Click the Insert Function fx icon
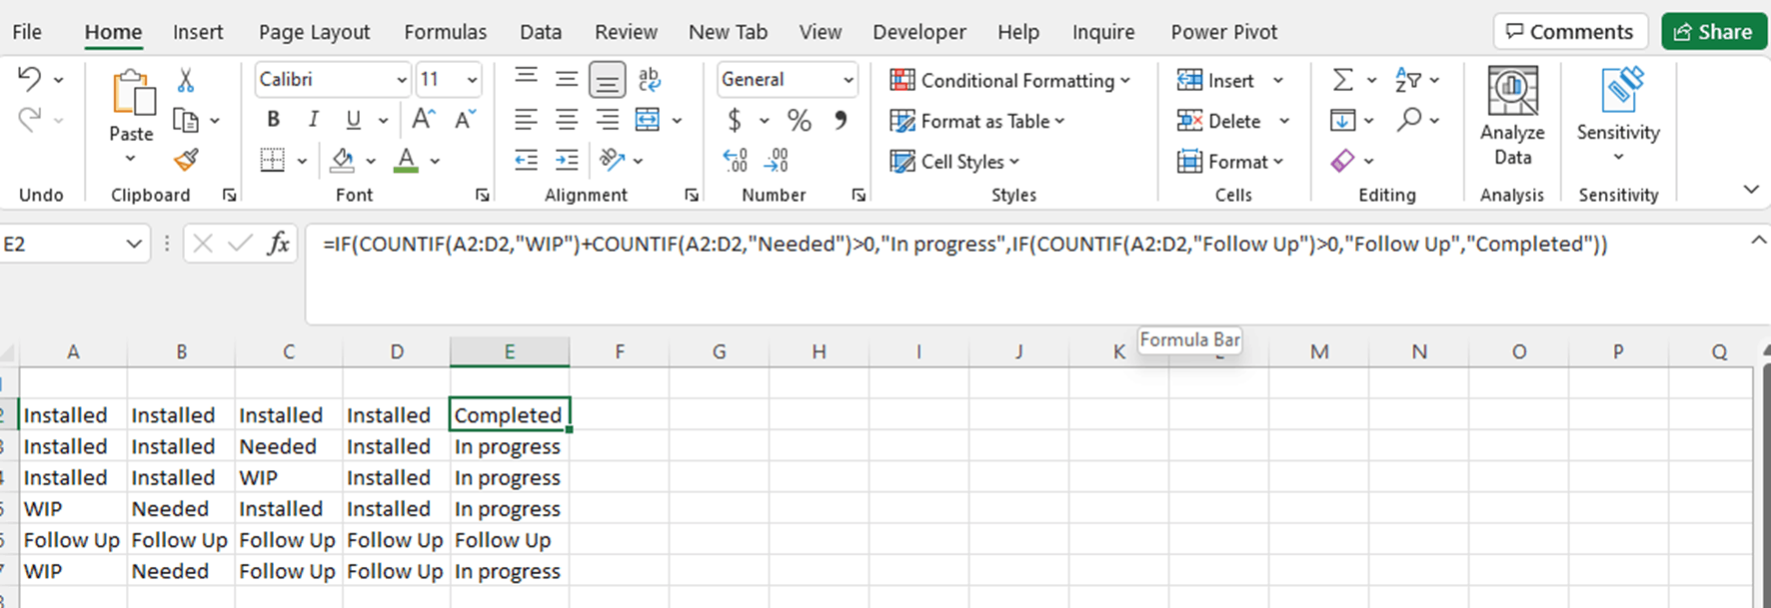1771x608 pixels. [279, 243]
